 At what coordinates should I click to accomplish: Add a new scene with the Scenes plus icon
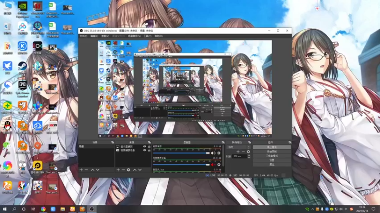point(81,170)
